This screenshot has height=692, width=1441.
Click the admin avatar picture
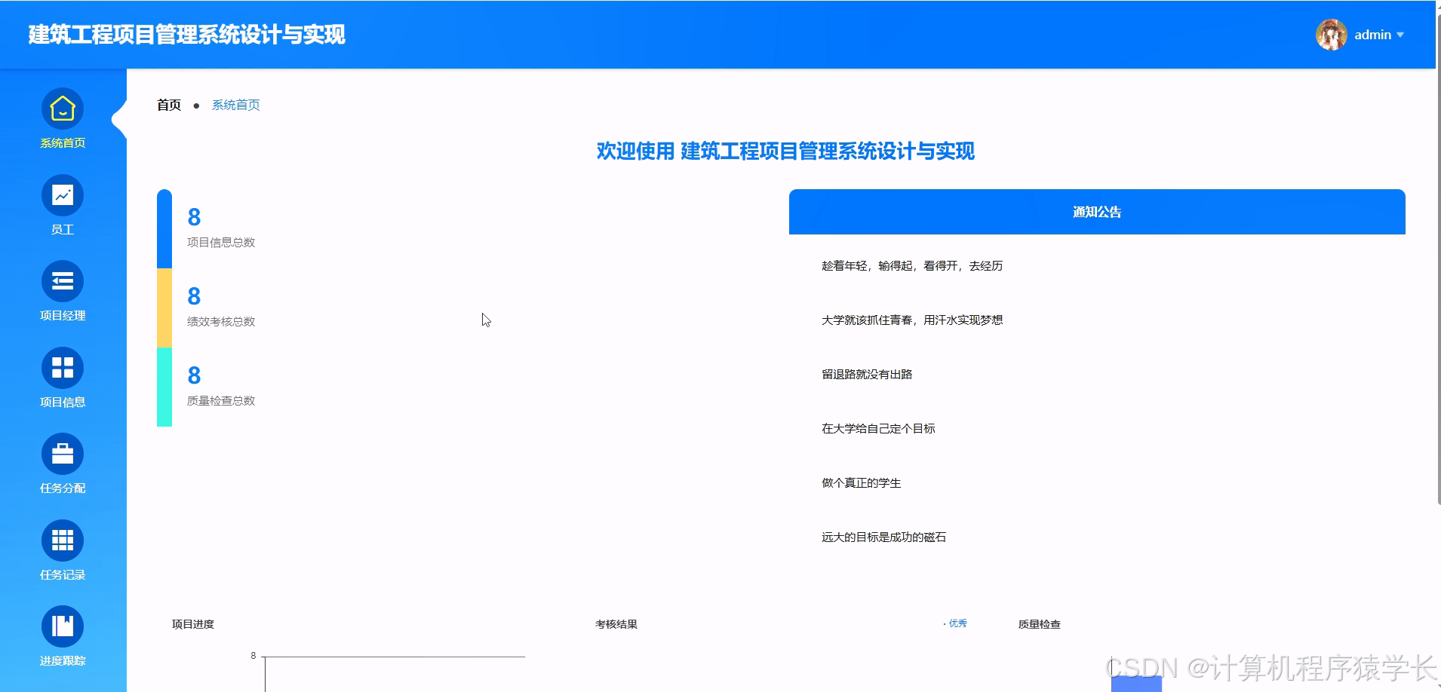(1332, 35)
